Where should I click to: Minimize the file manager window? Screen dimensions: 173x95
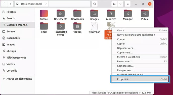[136, 4]
